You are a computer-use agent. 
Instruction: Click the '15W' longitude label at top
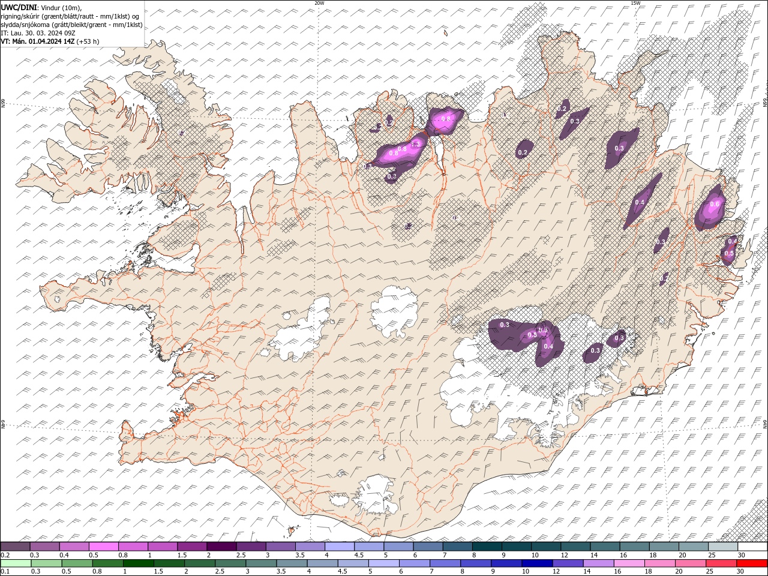[x=635, y=3]
